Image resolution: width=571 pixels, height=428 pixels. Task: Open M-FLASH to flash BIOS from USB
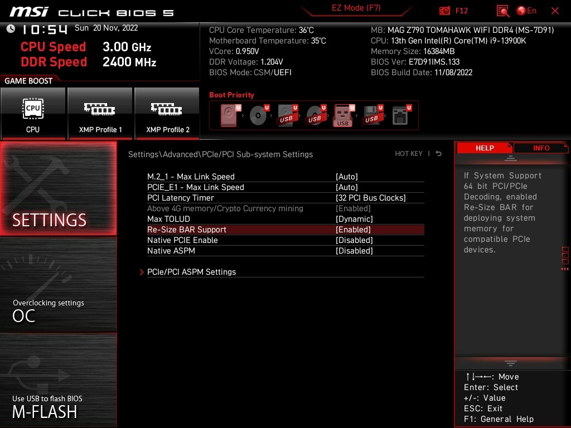tap(58, 406)
